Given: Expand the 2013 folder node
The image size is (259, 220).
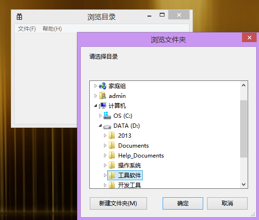Looking at the screenshot, I should coord(105,135).
